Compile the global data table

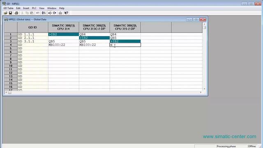coord(44,13)
